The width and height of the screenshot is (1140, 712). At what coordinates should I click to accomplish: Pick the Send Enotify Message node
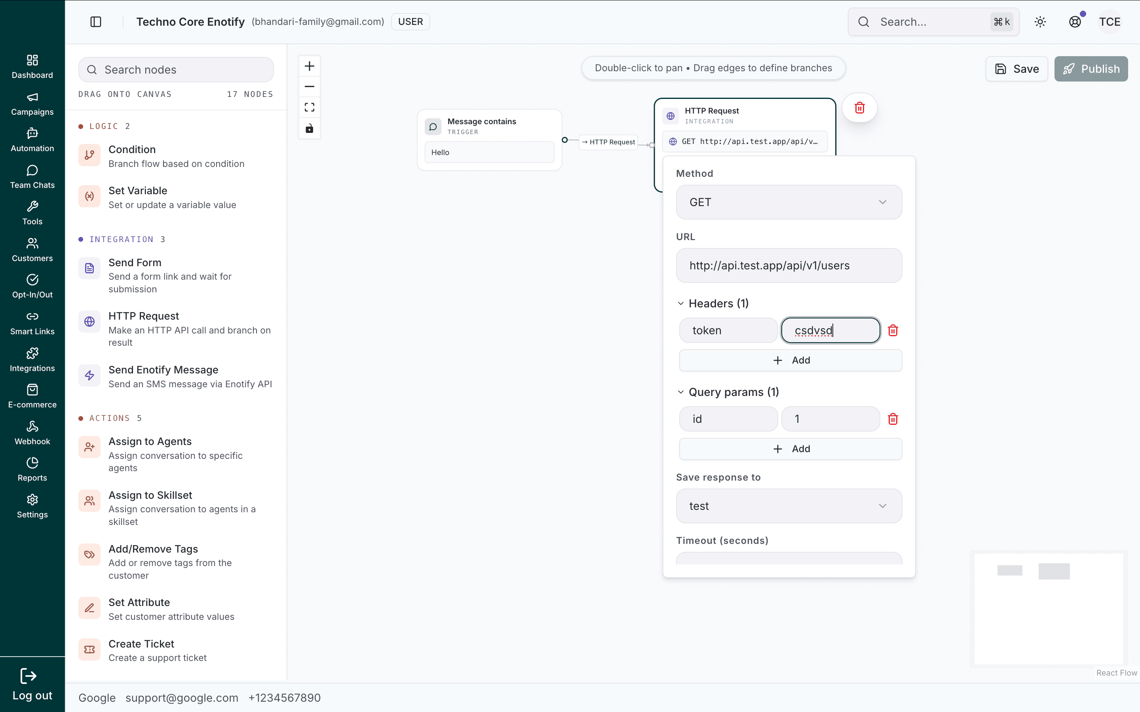pyautogui.click(x=176, y=376)
